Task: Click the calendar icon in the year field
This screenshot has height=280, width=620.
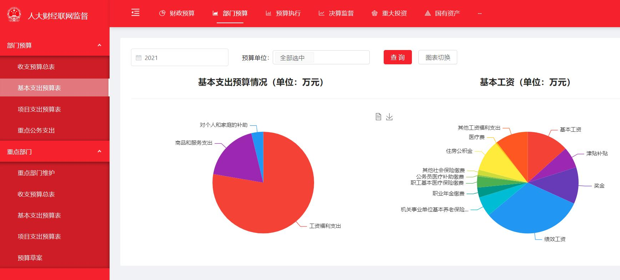Action: (x=138, y=58)
